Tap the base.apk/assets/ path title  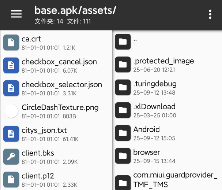coord(75,10)
